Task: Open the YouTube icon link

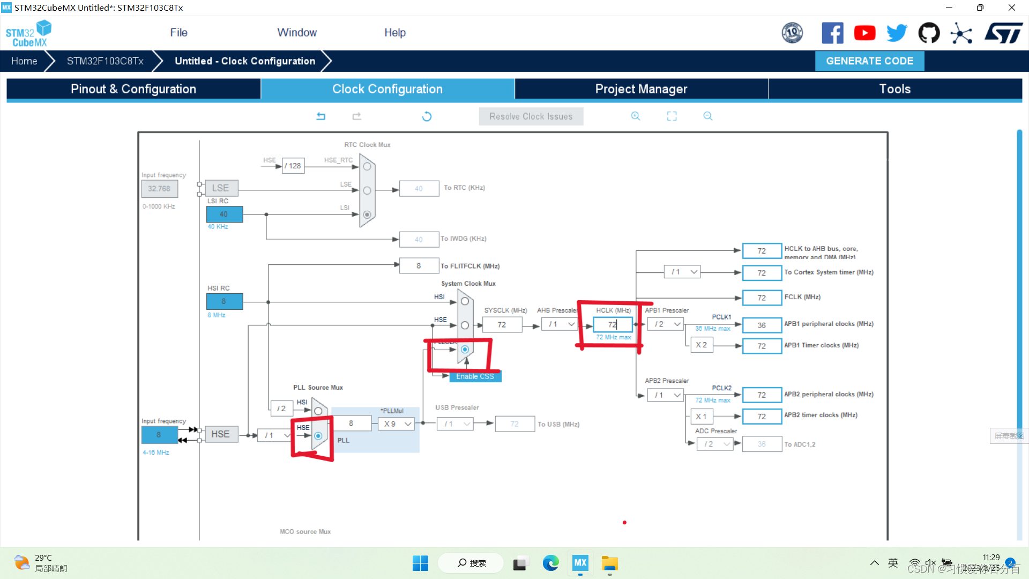Action: (864, 33)
